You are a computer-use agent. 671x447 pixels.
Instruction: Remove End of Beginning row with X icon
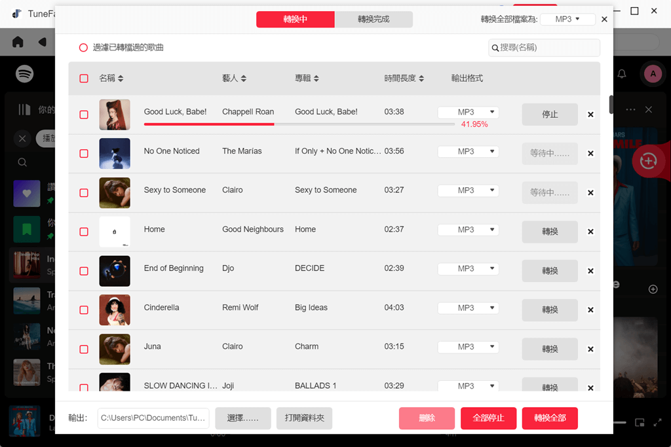[590, 271]
